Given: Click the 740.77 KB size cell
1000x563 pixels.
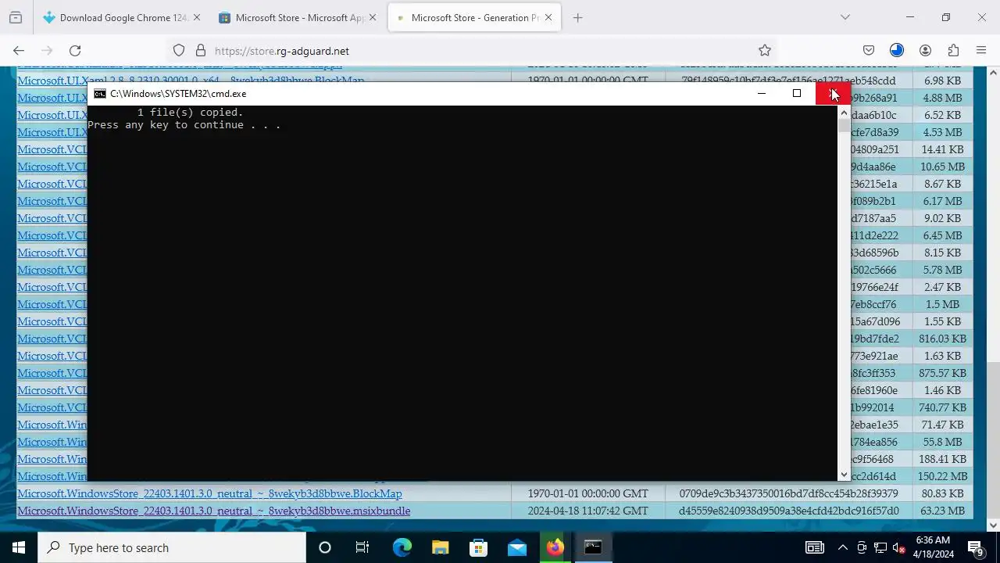Looking at the screenshot, I should coord(942,407).
